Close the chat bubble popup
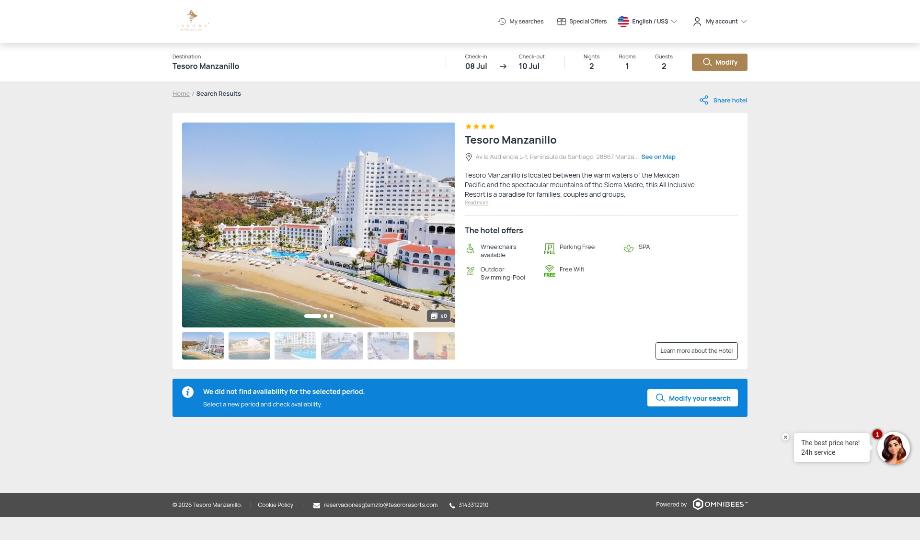This screenshot has width=920, height=540. 785,437
